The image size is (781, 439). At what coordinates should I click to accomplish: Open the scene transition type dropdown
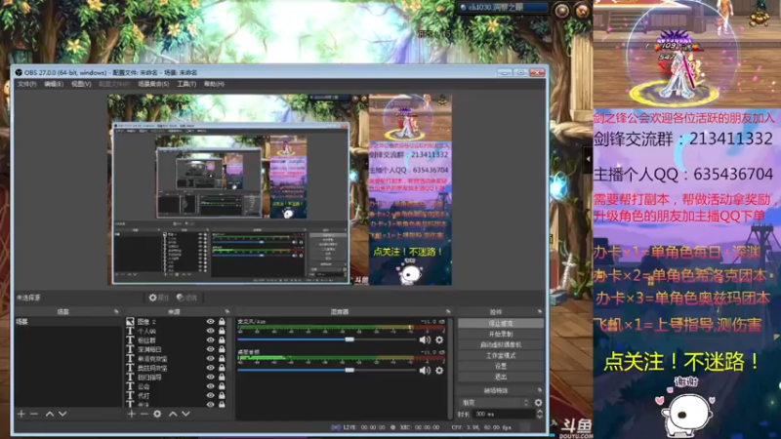(x=495, y=402)
